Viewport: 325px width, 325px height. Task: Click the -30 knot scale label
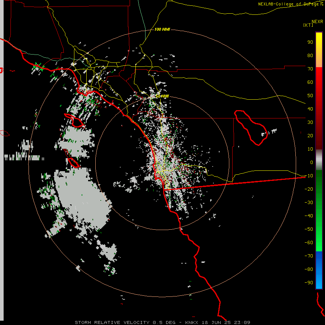(309, 203)
